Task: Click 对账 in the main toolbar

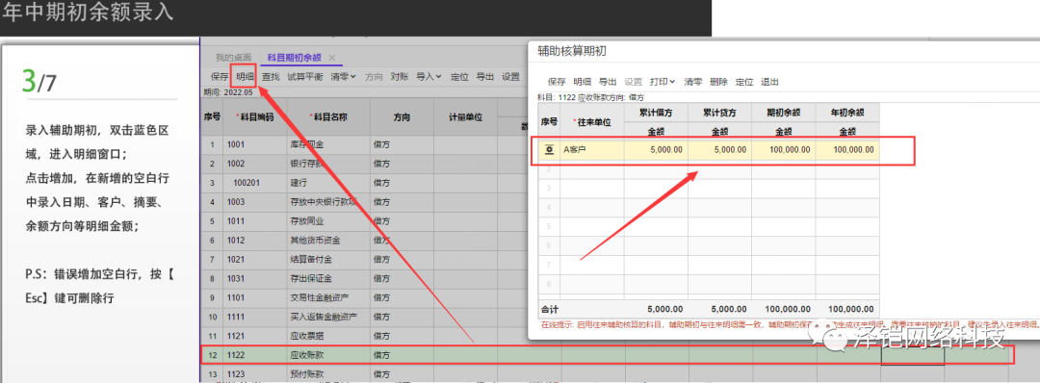Action: (x=400, y=77)
